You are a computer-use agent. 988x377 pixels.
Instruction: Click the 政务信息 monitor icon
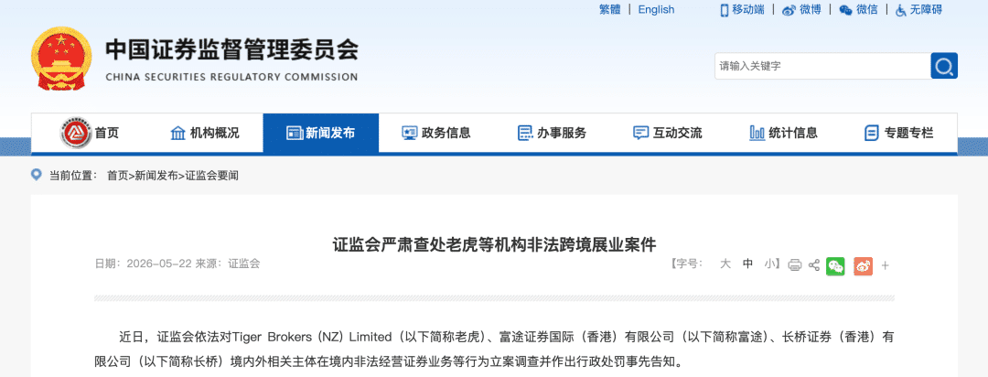click(410, 133)
